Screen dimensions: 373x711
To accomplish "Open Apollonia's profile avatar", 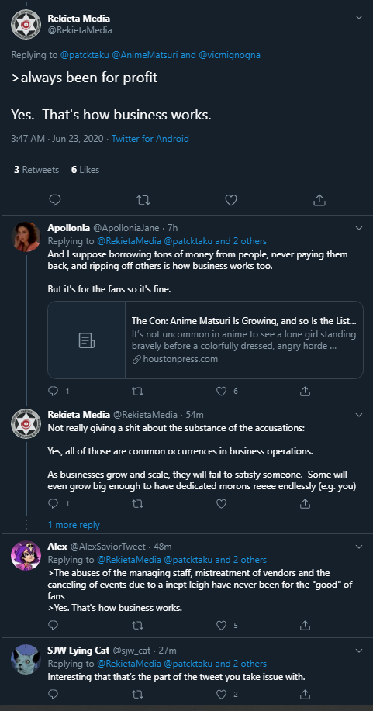I will point(26,236).
